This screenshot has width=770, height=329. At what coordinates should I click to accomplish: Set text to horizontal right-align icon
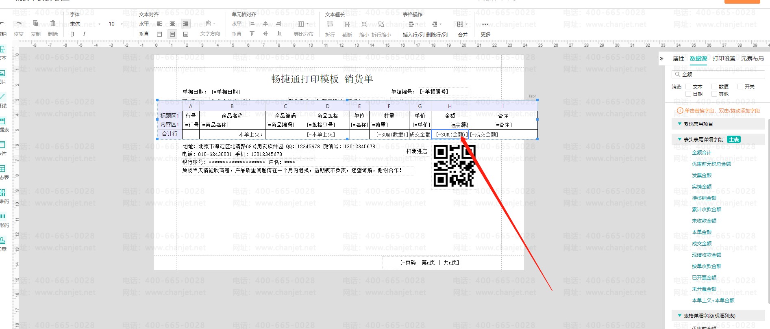[185, 24]
